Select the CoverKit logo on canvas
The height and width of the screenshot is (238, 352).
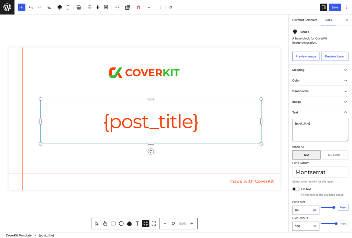coord(144,73)
